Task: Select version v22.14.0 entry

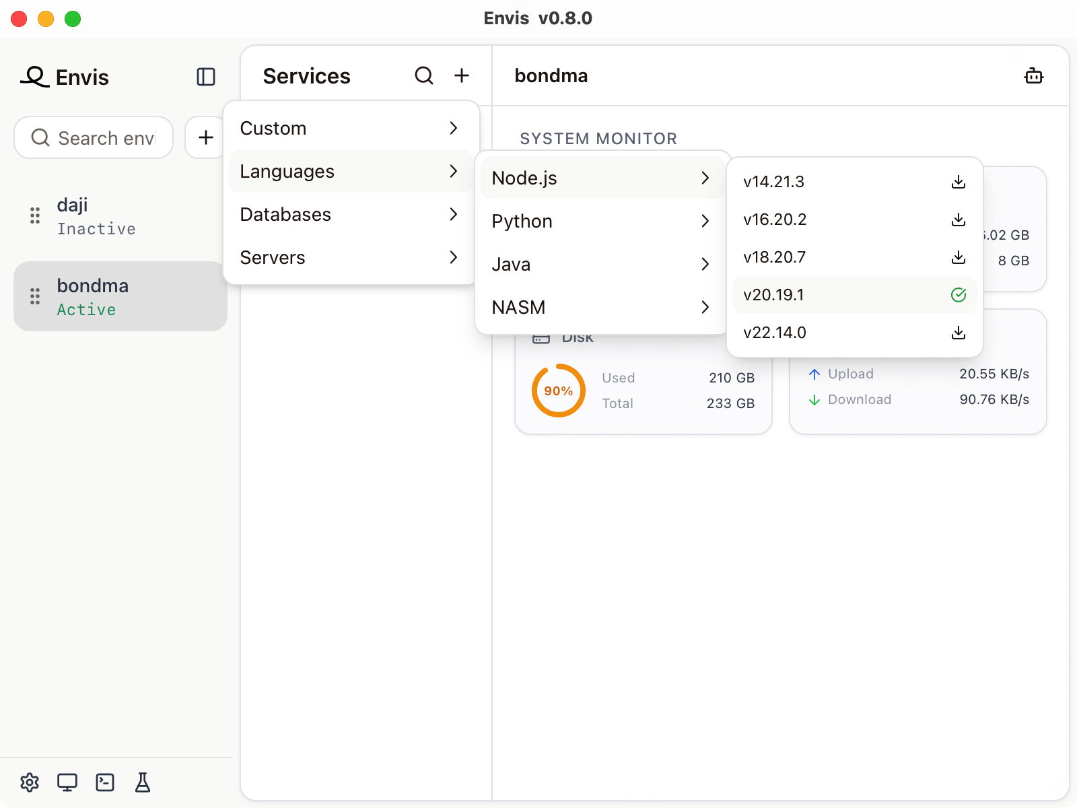Action: tap(855, 333)
